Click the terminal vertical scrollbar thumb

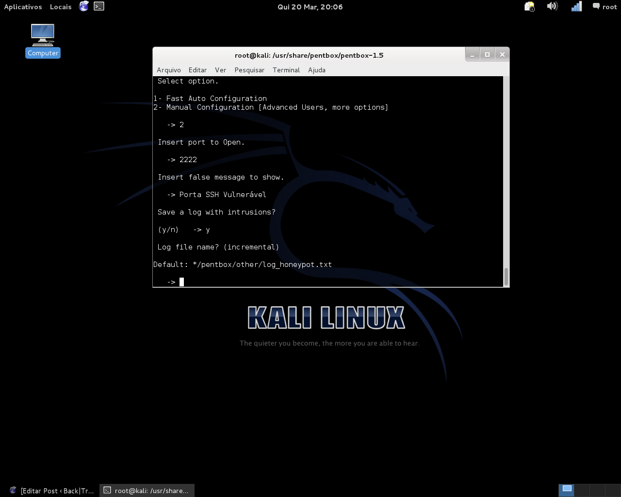[506, 277]
